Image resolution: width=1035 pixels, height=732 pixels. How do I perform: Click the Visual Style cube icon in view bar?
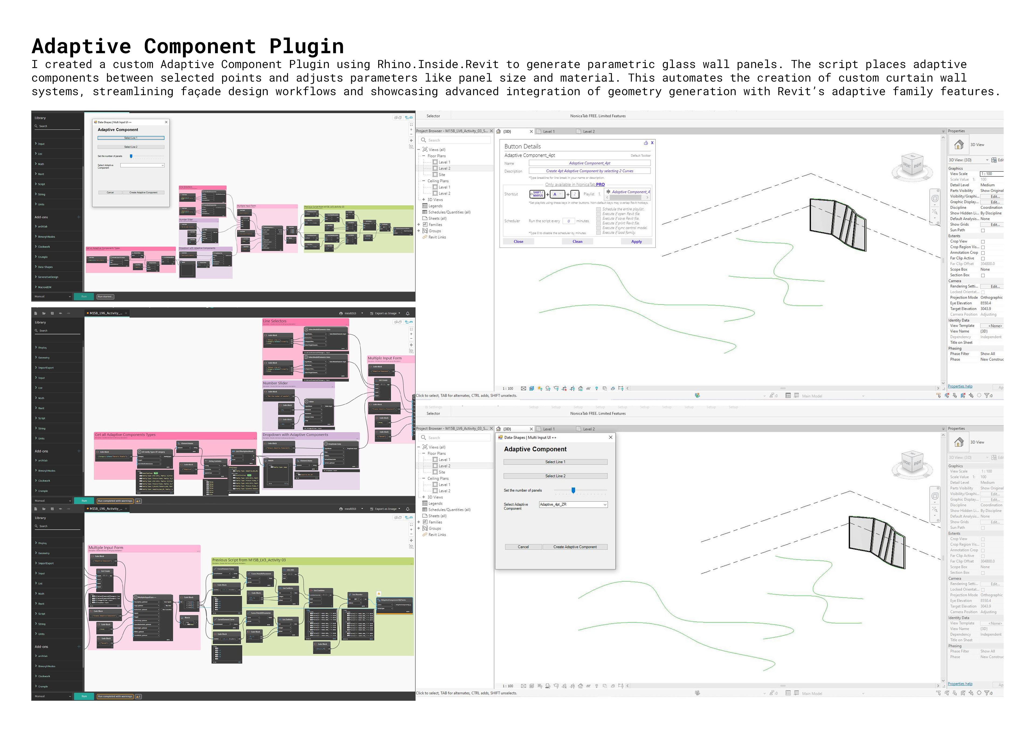pos(532,388)
